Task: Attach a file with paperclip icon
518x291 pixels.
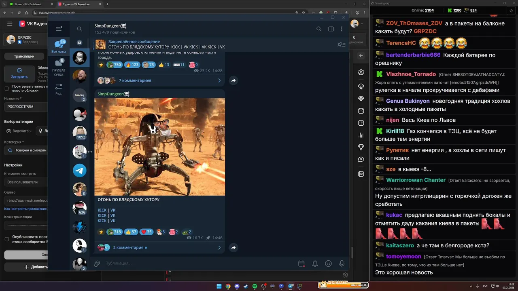Action: tap(97, 264)
